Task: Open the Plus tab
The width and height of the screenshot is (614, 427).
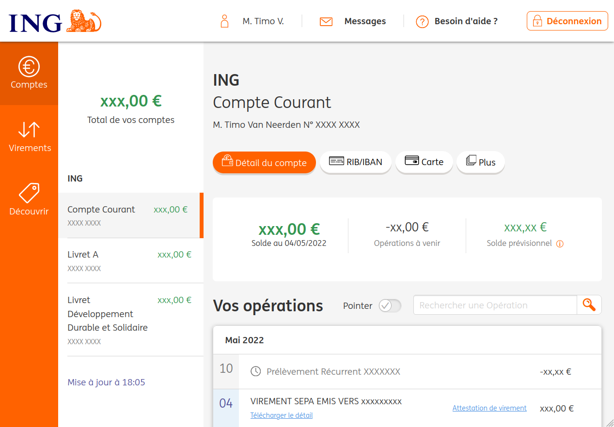Action: [481, 162]
